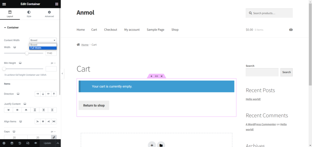Viewport: 312px width, 147px height.
Task: Click the Width responsive device icon
Action: point(15,47)
